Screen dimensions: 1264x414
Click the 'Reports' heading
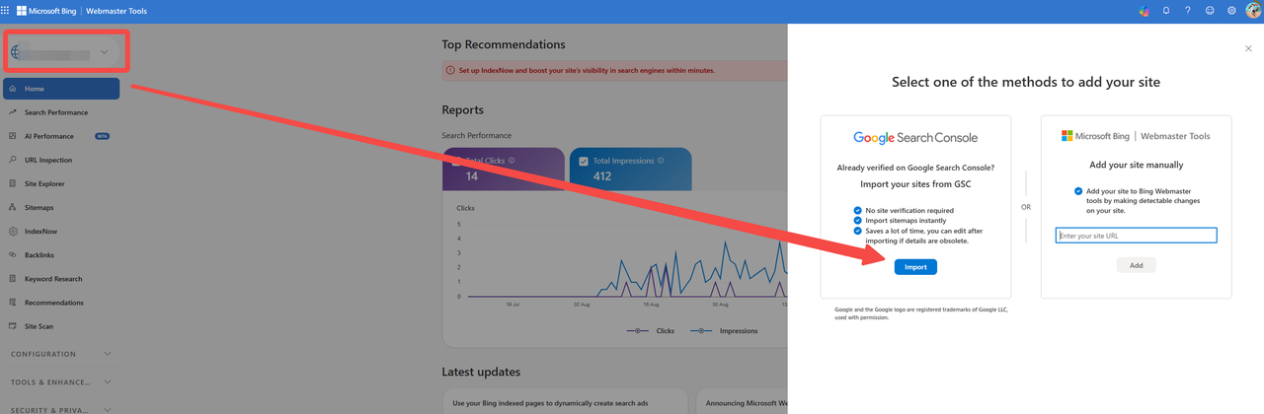[463, 110]
